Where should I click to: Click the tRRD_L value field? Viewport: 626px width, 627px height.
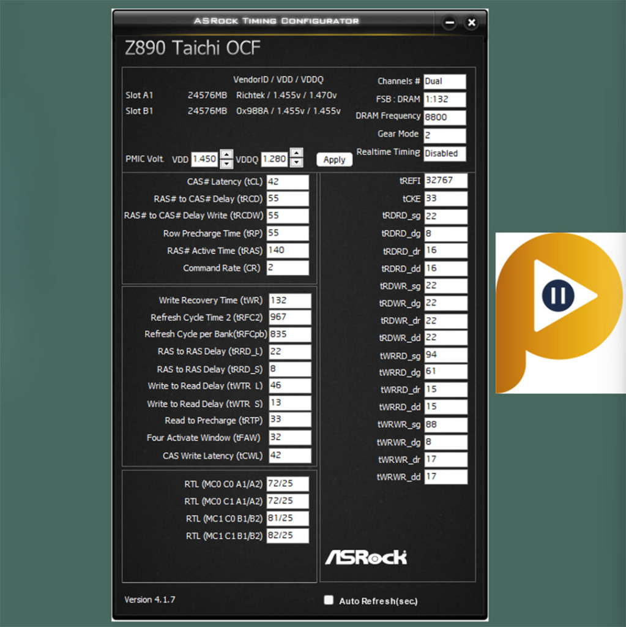[290, 352]
